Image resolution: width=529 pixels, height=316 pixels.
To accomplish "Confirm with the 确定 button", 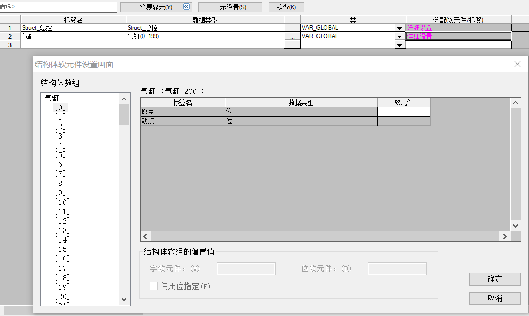I will coord(494,279).
